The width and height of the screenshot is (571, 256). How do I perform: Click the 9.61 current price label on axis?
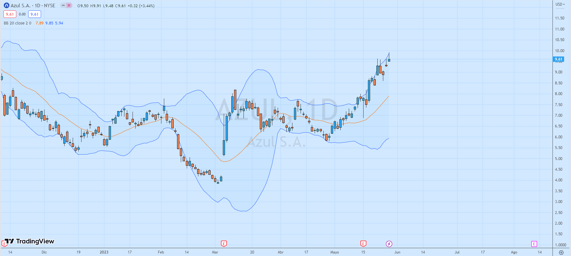(x=558, y=59)
